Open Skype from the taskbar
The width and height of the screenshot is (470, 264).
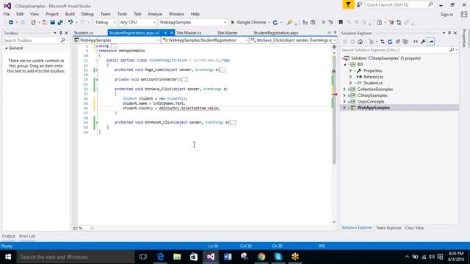[278, 257]
